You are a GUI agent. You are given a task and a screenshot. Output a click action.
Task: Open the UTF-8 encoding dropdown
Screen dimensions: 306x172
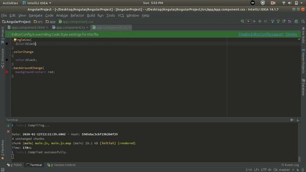click(x=266, y=170)
